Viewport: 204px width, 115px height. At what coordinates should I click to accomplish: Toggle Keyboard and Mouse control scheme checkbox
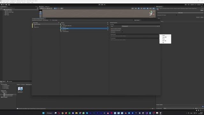122,31
